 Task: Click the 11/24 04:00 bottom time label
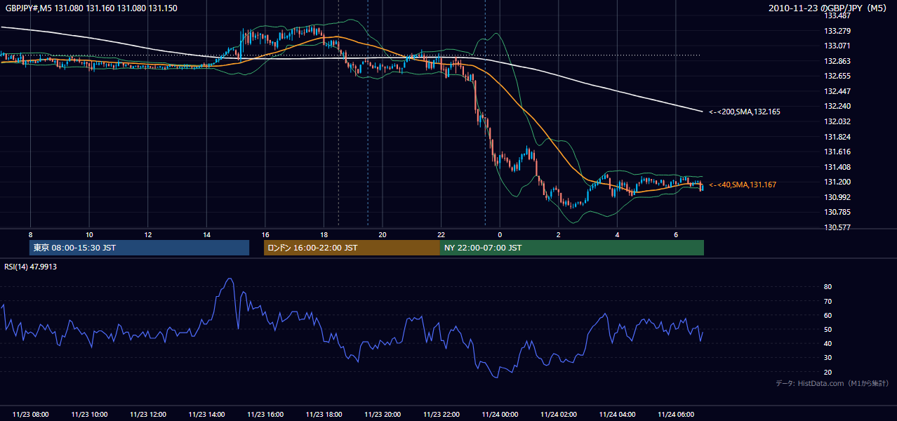617,414
